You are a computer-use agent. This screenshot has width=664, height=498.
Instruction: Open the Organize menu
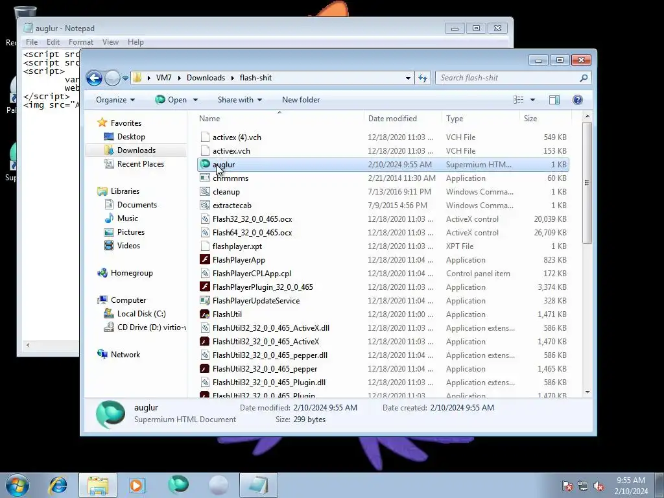tap(115, 100)
